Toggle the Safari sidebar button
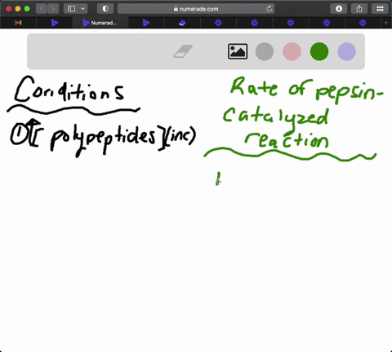The image size is (392, 352). [x=71, y=9]
